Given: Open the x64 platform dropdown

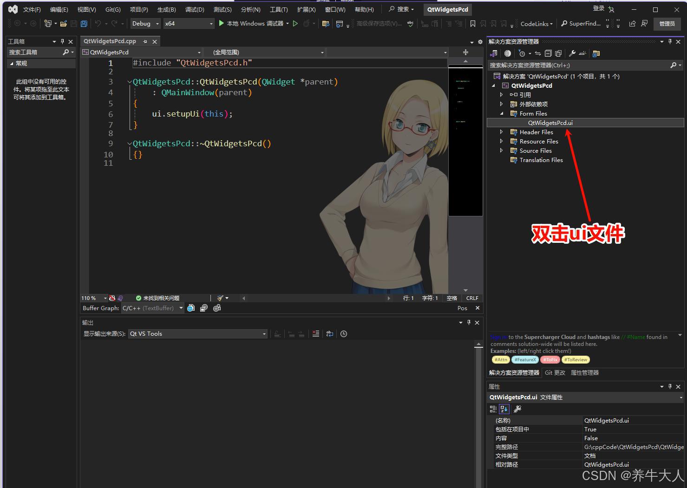Looking at the screenshot, I should click(x=189, y=23).
